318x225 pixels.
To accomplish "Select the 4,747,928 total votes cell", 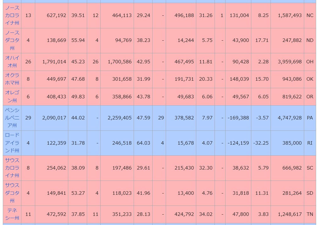I will tap(289, 118).
